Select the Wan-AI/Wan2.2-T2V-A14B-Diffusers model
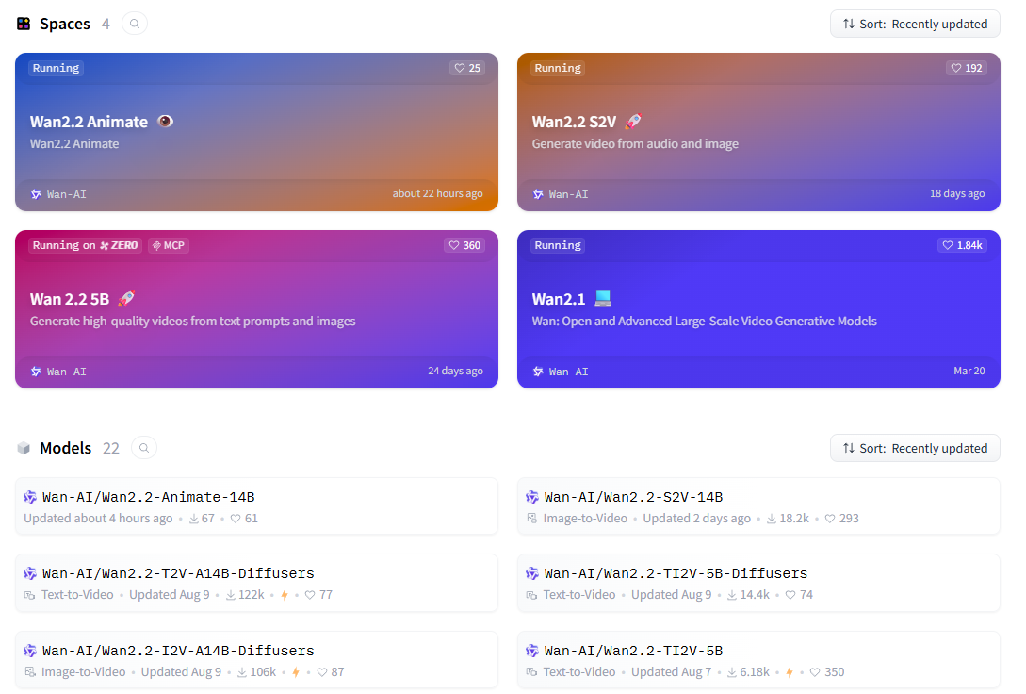Viewport: 1026px width, 694px height. point(178,573)
